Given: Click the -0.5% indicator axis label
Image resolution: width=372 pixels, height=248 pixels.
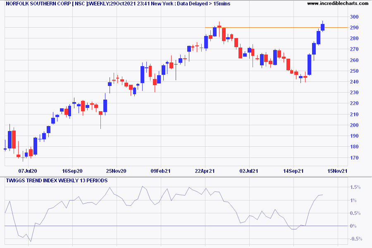Looking at the screenshot, I should [x=356, y=239].
